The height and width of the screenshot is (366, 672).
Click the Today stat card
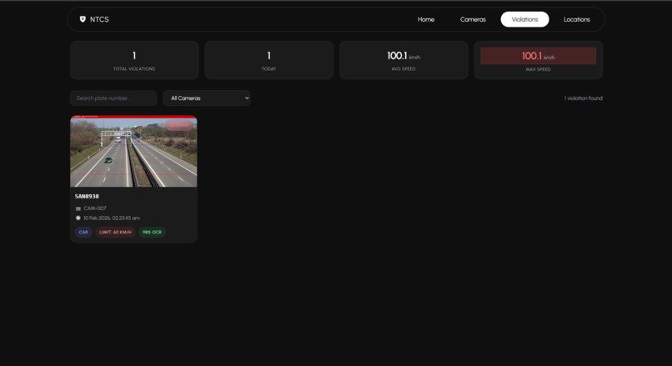(x=268, y=60)
